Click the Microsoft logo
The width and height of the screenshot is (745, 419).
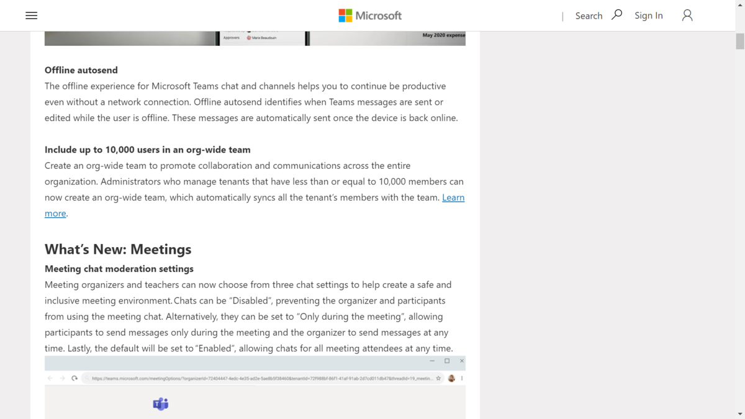(370, 16)
